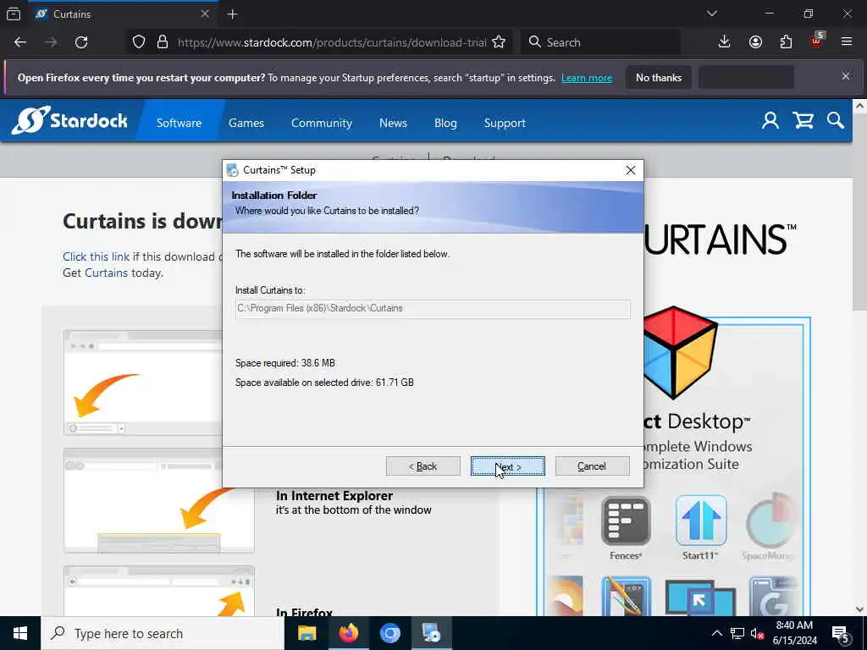Viewport: 867px width, 650px height.
Task: Open Firefox account icon
Action: coord(755,42)
